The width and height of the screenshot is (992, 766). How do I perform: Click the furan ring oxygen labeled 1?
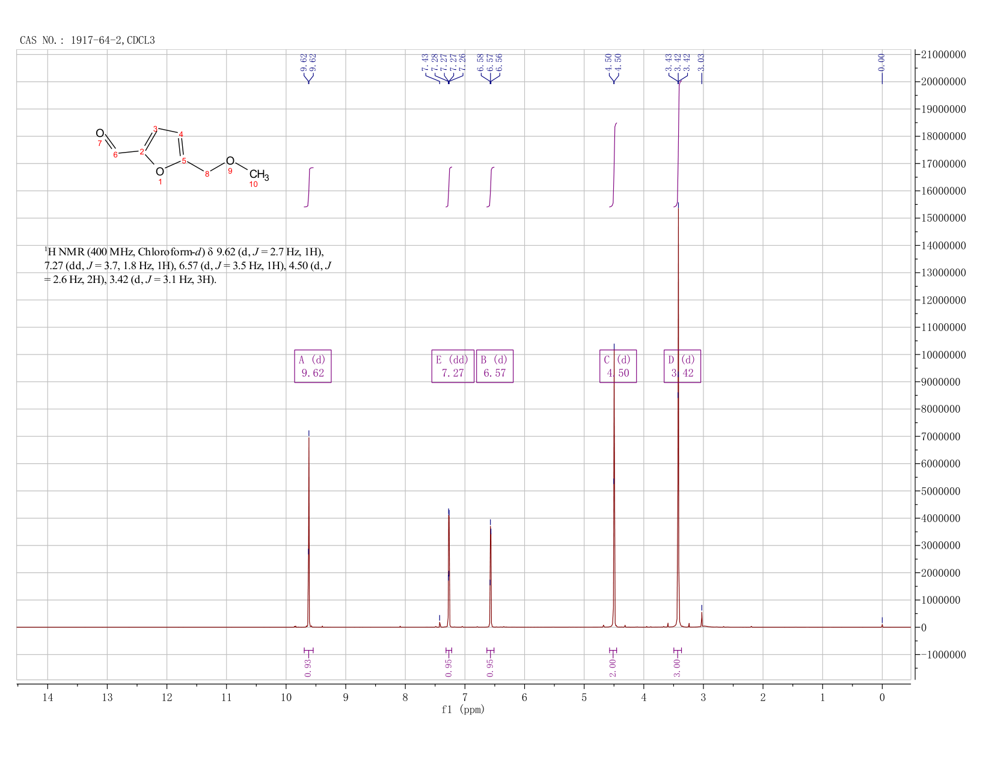coord(159,172)
